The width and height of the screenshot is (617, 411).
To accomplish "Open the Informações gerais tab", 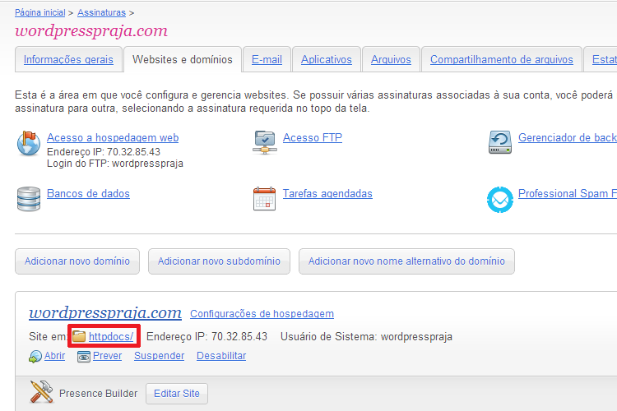I will pos(68,59).
